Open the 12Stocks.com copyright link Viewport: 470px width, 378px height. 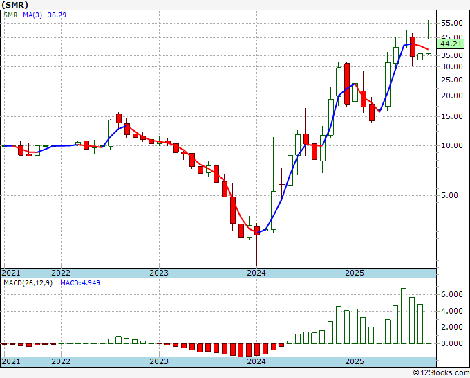(x=441, y=373)
